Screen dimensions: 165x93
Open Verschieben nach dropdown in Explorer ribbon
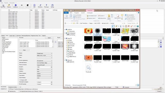click(92, 16)
